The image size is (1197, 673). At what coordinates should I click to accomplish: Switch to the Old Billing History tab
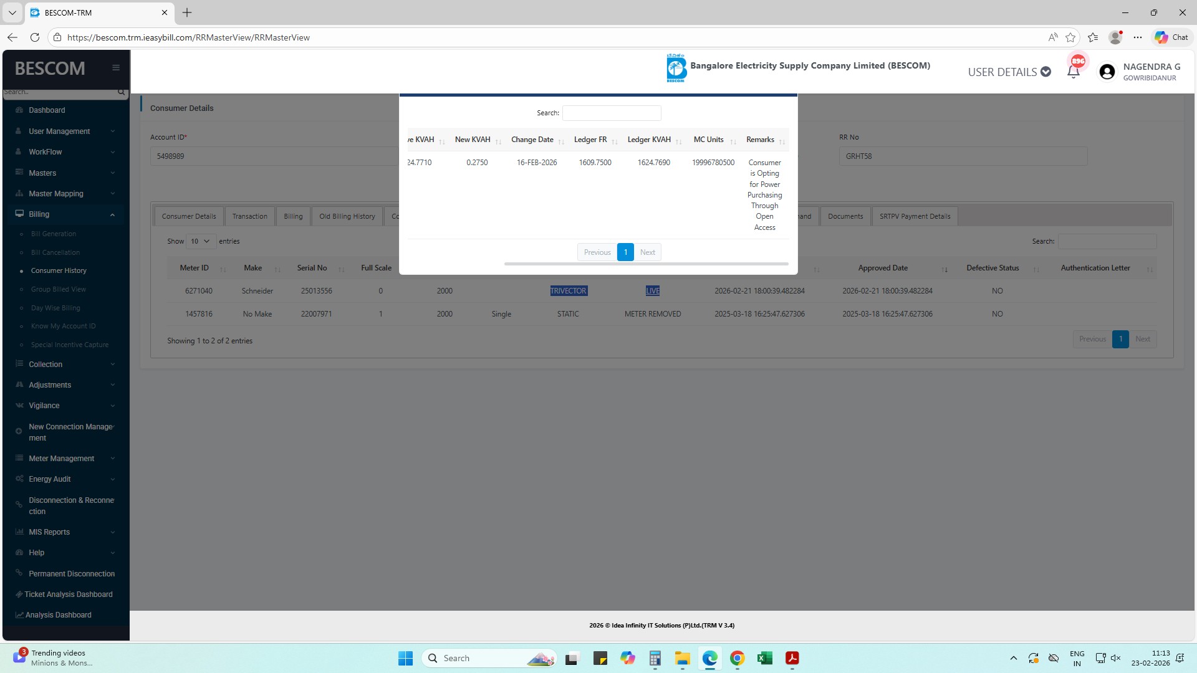tap(347, 216)
